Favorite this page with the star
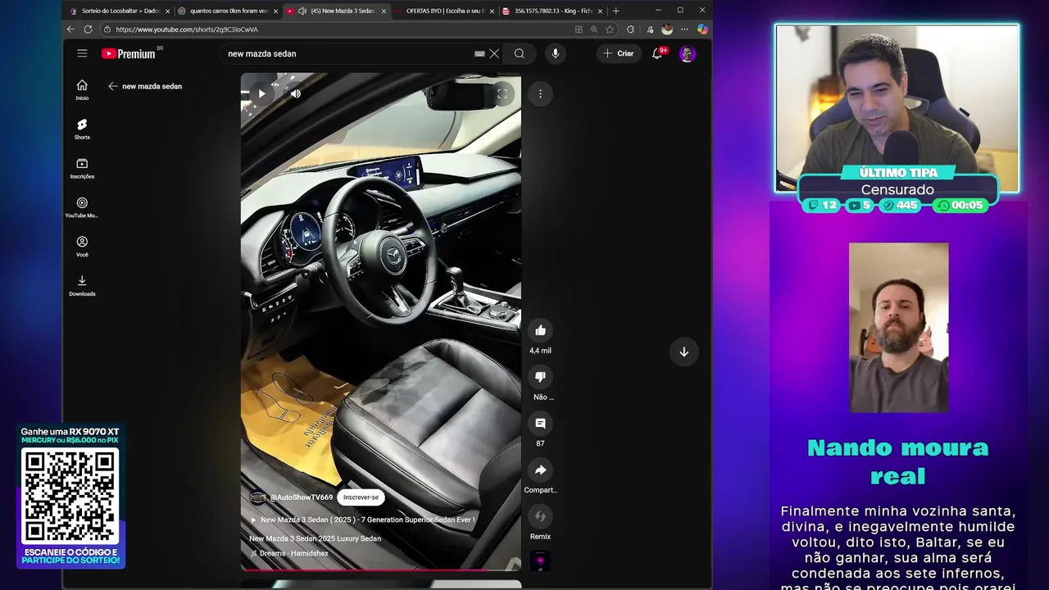Screen dimensions: 1049x590 click(x=610, y=29)
